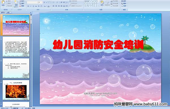Click the red title text on slide

[x=98, y=44]
